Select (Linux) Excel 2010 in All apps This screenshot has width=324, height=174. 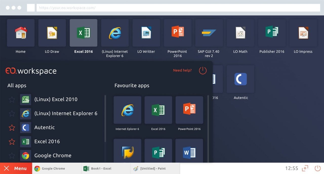pyautogui.click(x=56, y=99)
